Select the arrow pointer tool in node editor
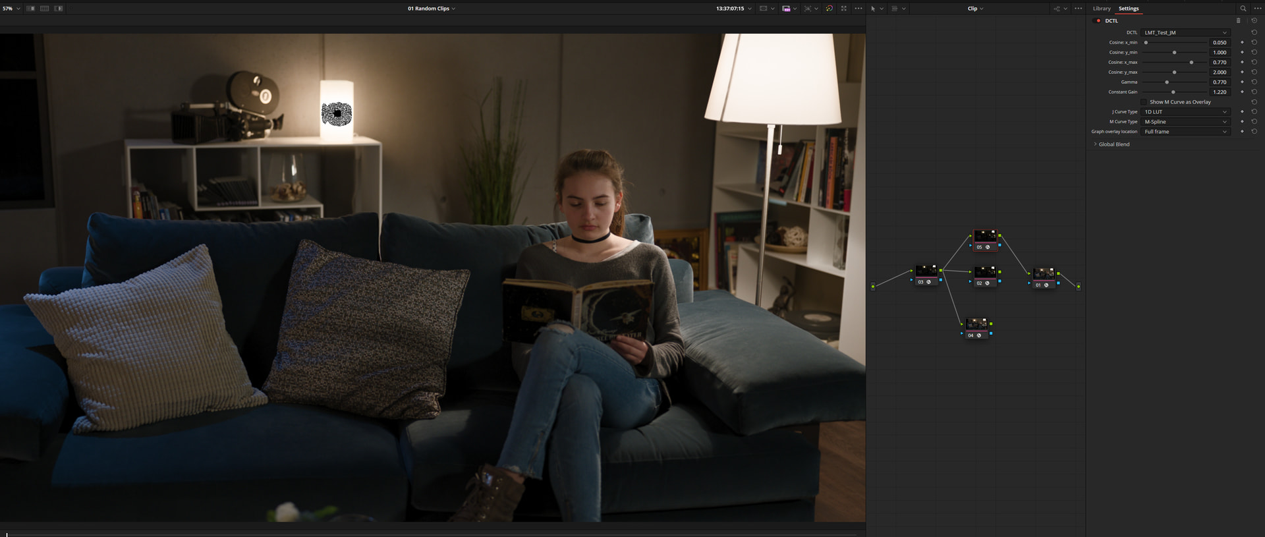The width and height of the screenshot is (1265, 537). tap(873, 9)
